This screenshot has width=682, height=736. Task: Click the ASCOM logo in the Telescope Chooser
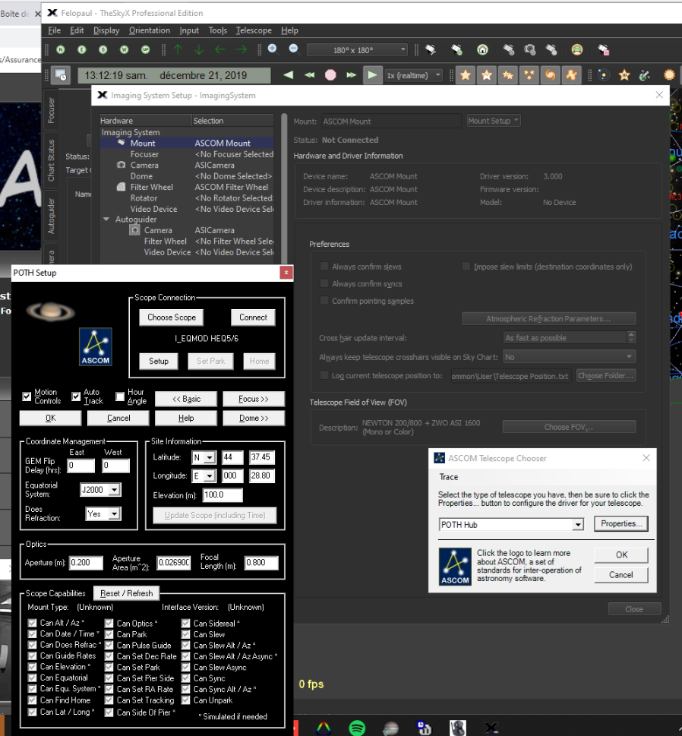(454, 566)
